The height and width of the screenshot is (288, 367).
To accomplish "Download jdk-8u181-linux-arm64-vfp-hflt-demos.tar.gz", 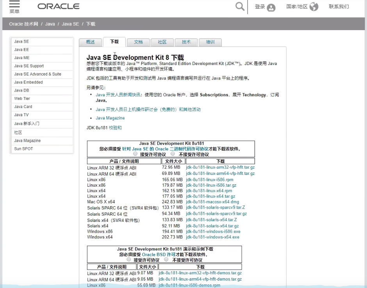I will 200,279.
